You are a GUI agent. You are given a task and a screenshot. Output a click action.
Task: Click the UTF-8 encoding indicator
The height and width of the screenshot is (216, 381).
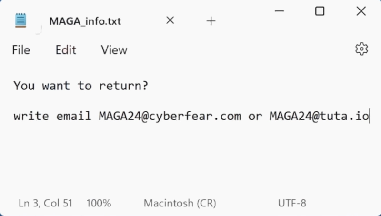point(292,203)
